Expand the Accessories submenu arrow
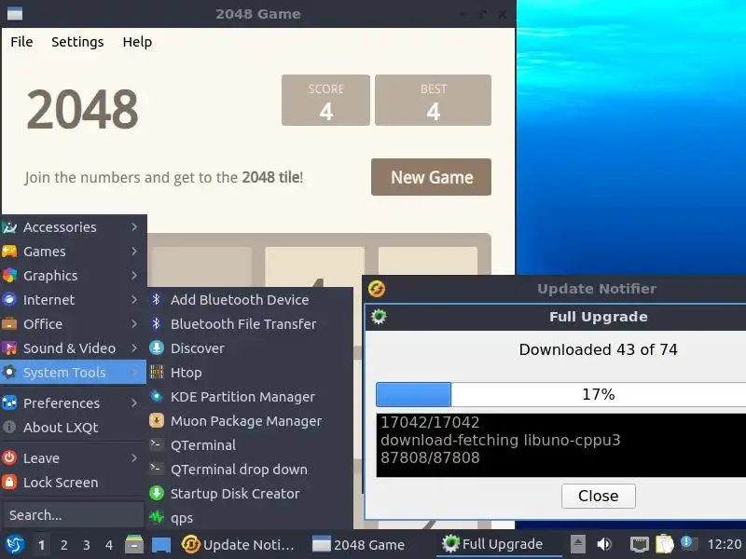746x559 pixels. pos(134,227)
